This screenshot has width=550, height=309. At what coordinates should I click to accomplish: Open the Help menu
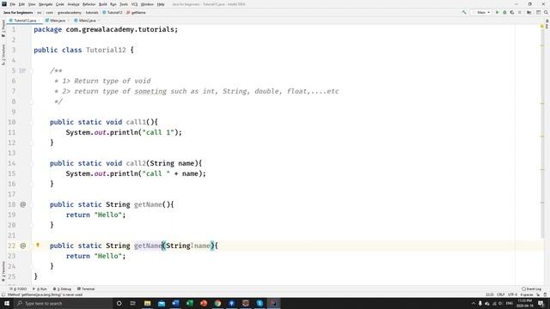[161, 4]
